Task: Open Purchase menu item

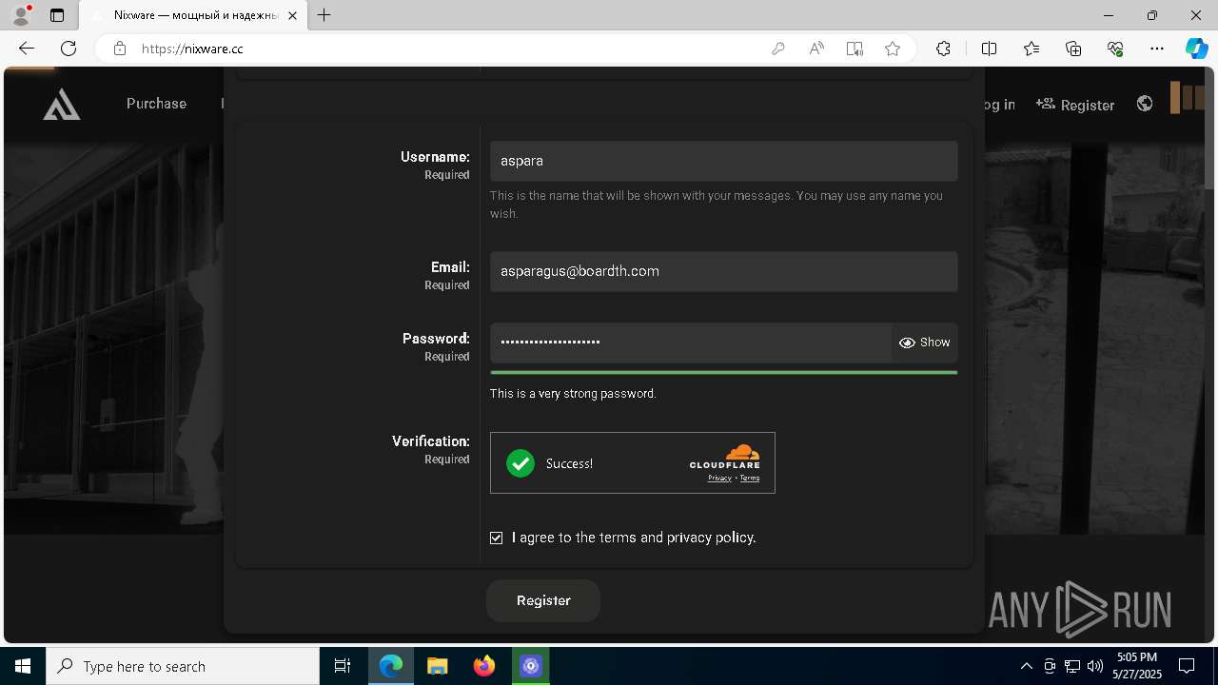Action: tap(156, 104)
